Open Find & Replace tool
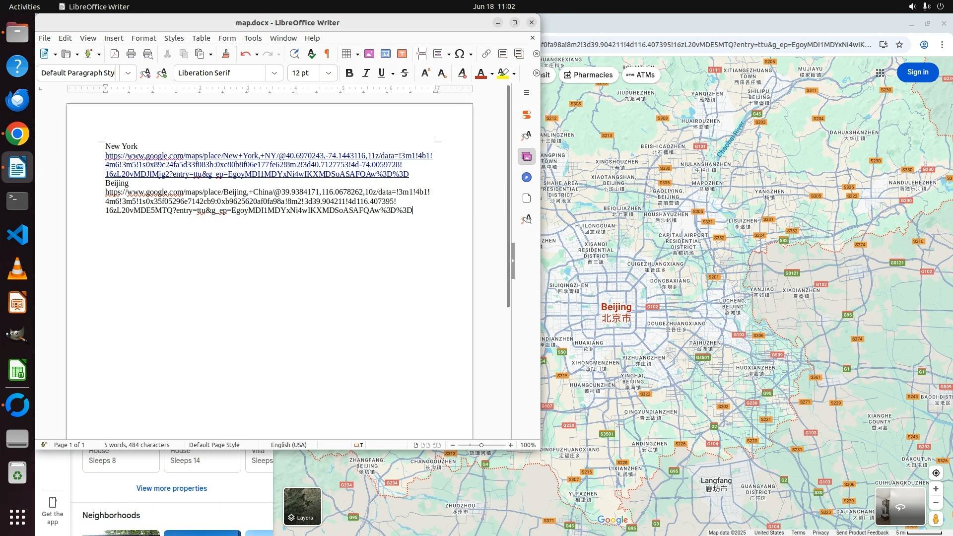Image resolution: width=953 pixels, height=536 pixels. pos(294,54)
